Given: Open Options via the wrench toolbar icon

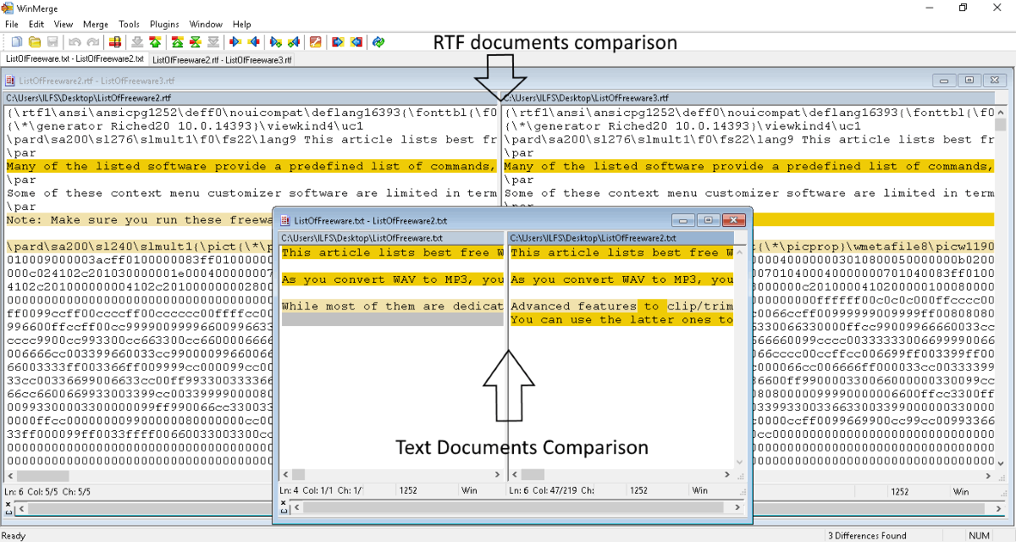Looking at the screenshot, I should (316, 41).
